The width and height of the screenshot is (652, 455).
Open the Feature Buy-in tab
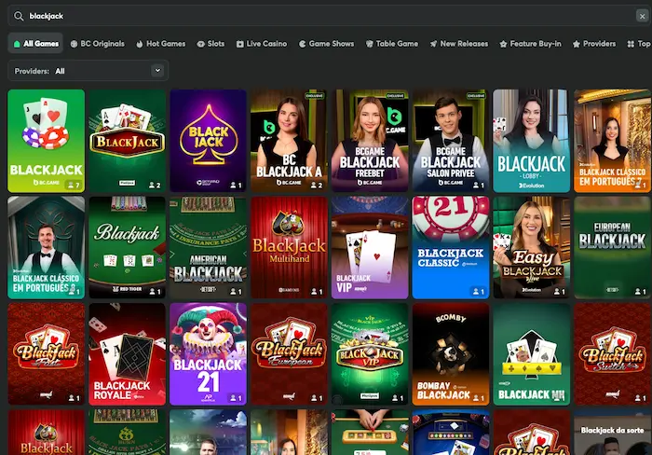pos(531,43)
